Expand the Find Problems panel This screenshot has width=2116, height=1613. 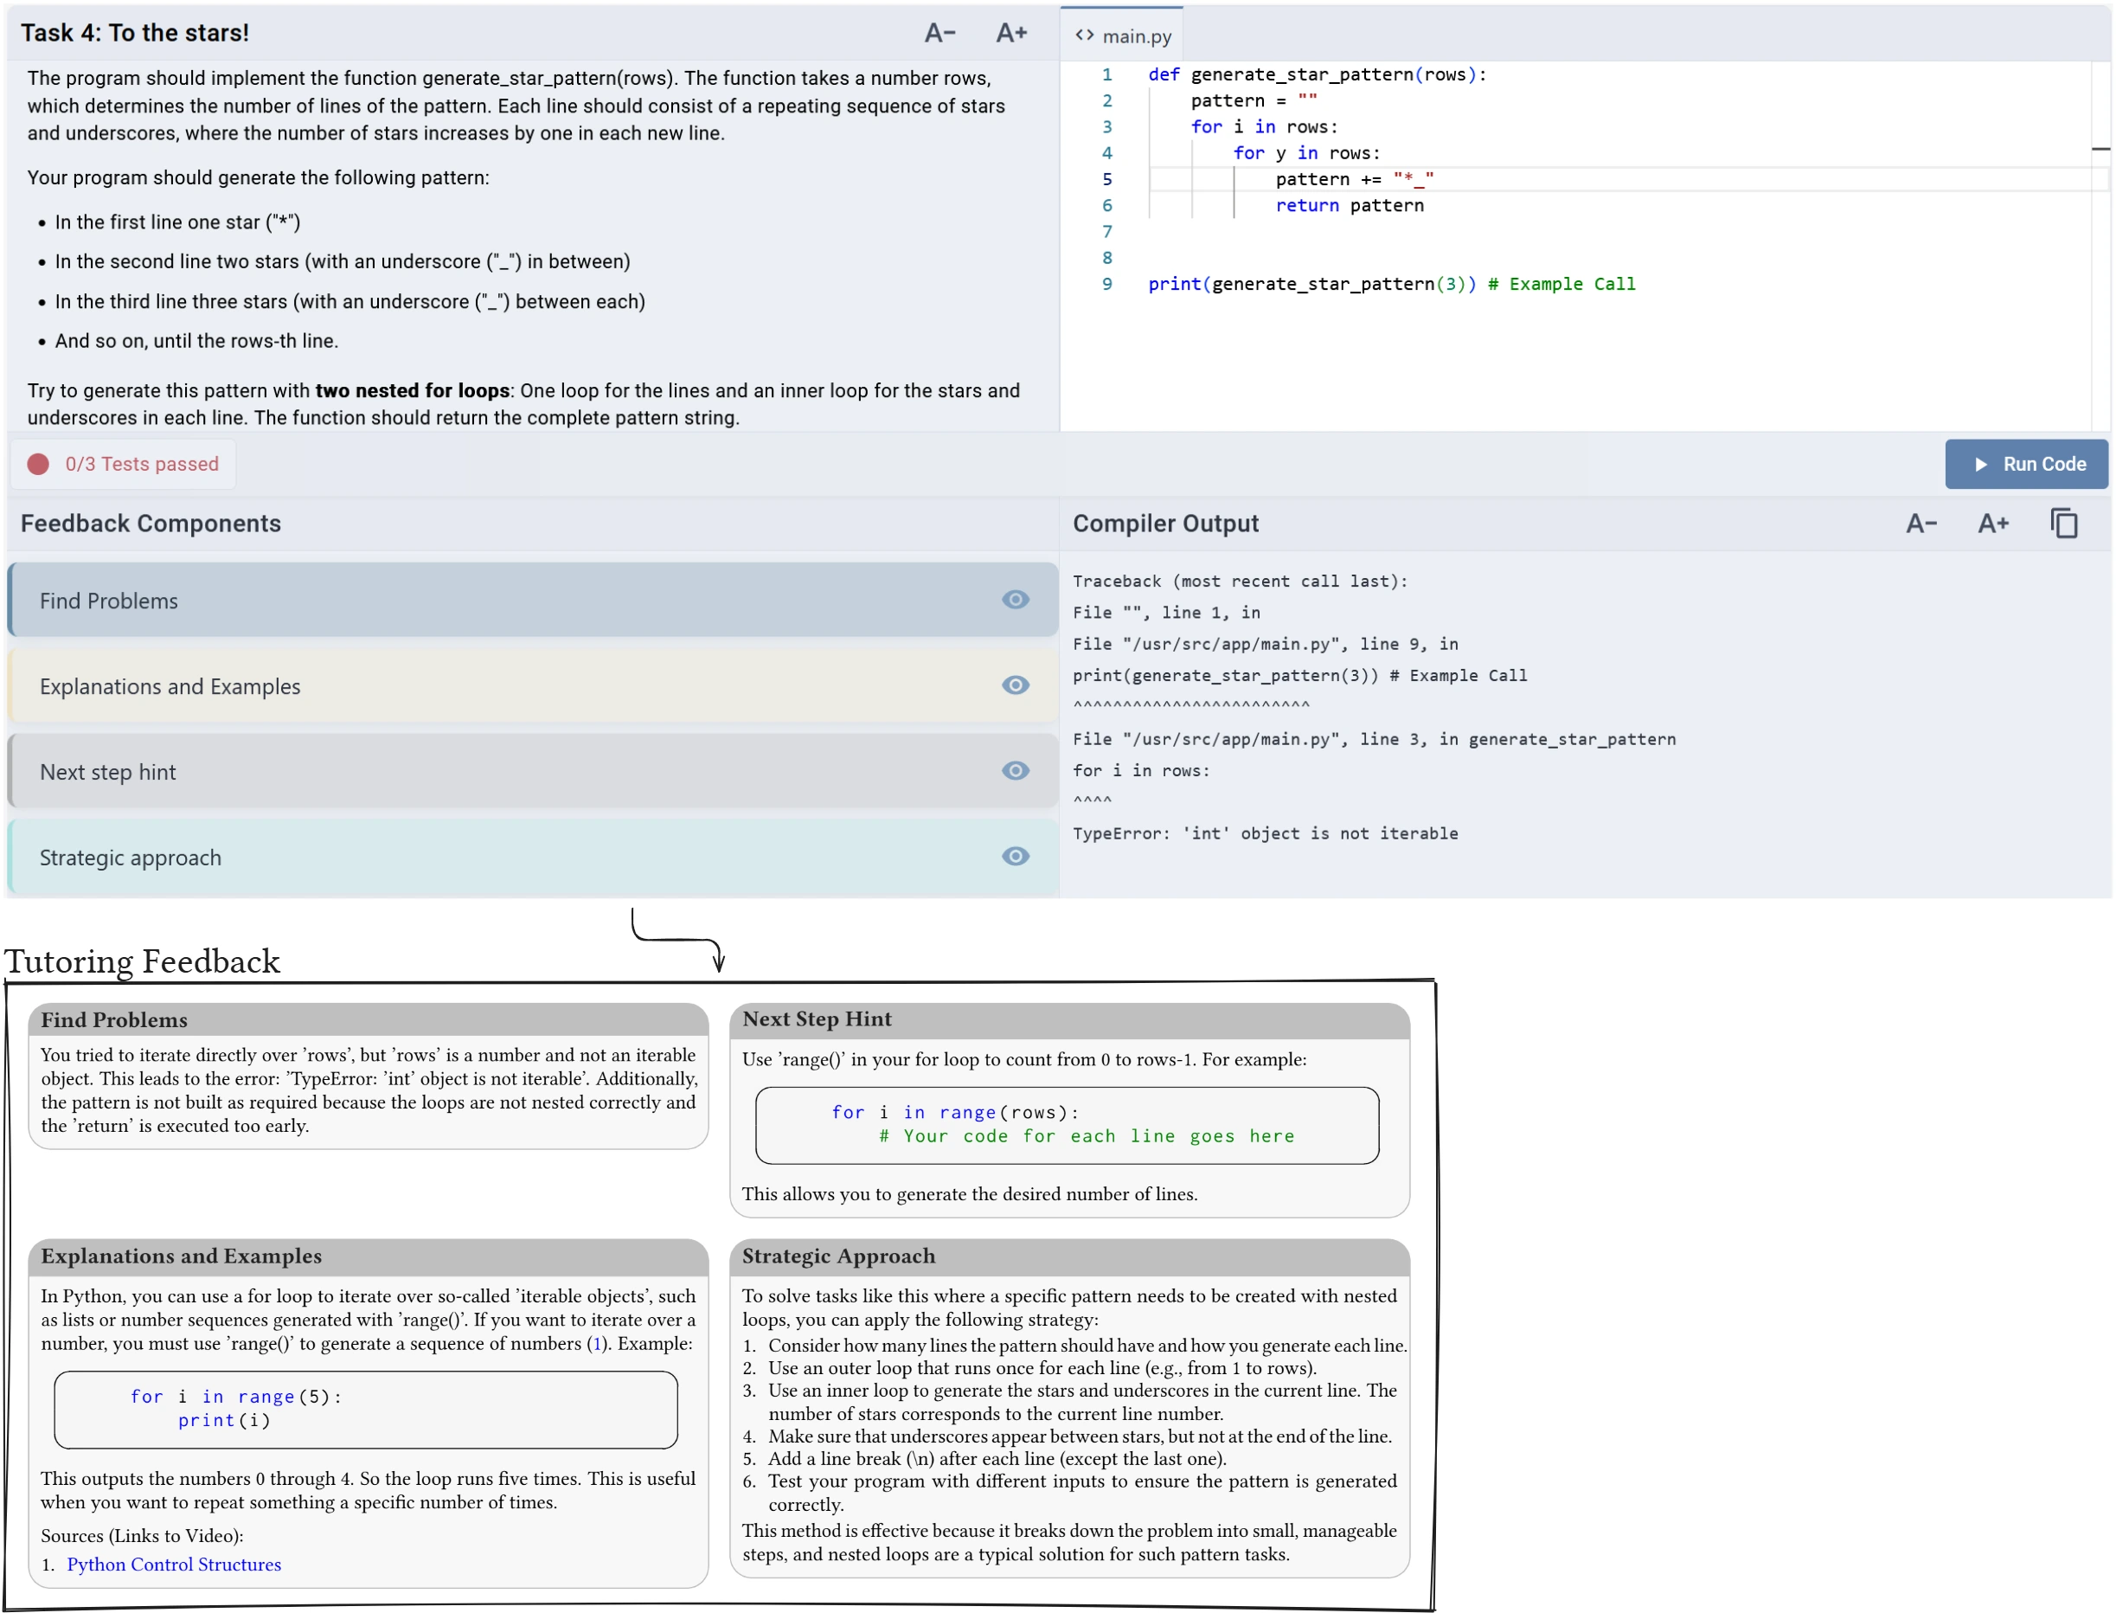tap(384, 599)
